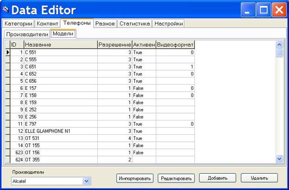
Task: Select cell E 256
Action: tap(61, 117)
